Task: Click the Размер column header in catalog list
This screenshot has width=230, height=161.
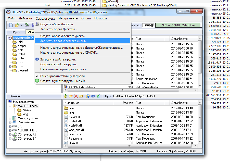Action: click(x=124, y=103)
